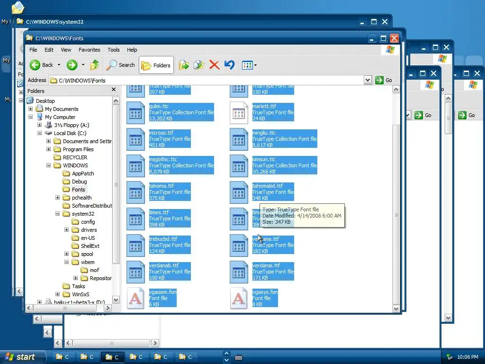Click file list scrollbar up arrow
Image resolution: width=485 pixels, height=364 pixels.
tap(396, 90)
